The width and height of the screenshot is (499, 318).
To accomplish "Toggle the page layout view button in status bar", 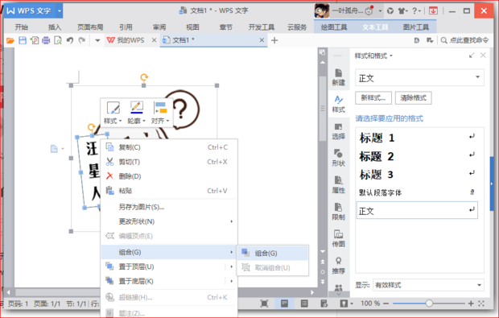I will pyautogui.click(x=284, y=304).
